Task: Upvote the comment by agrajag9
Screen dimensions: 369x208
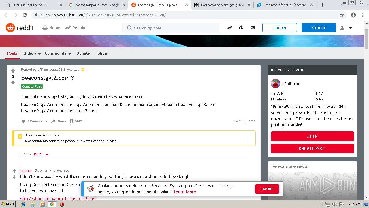Action: pos(14,171)
